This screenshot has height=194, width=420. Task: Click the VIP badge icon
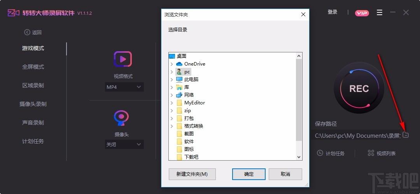point(362,13)
